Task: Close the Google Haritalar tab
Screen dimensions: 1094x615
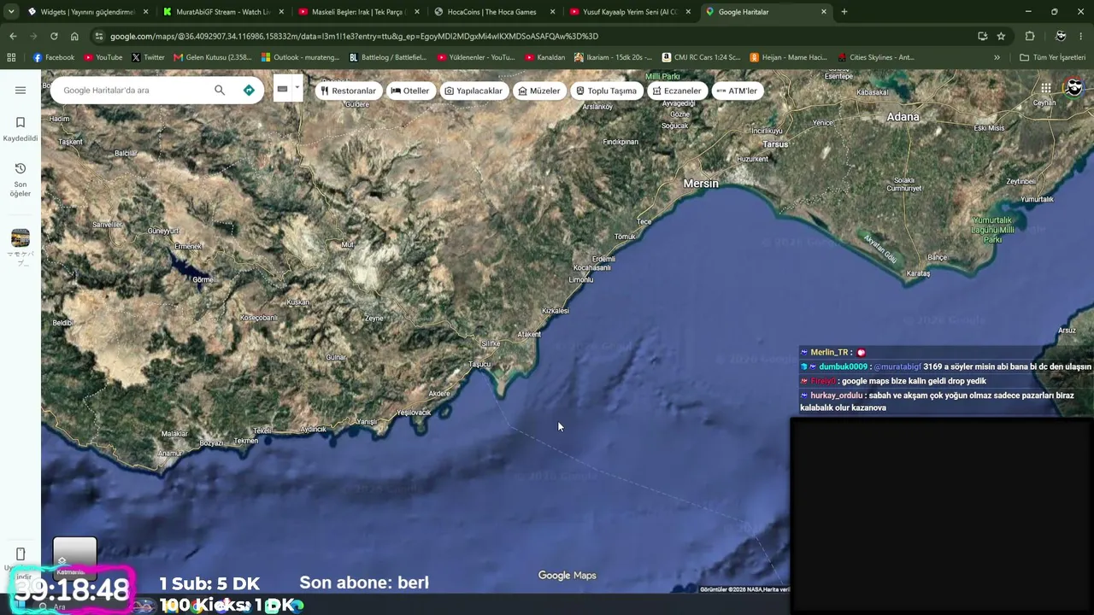Action: (x=824, y=12)
